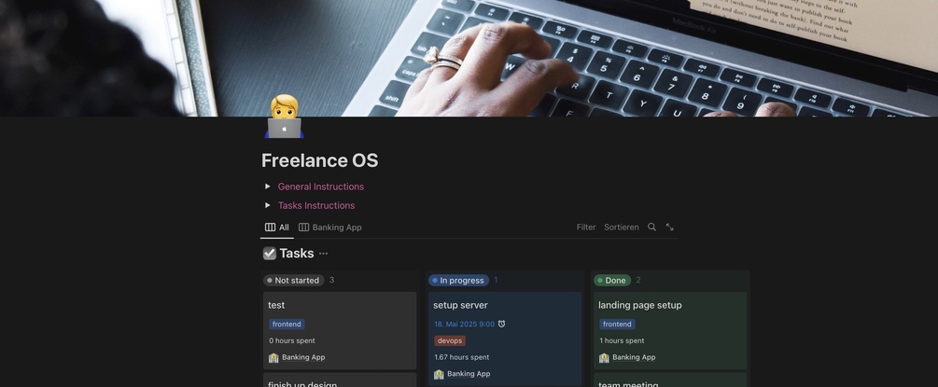
Task: Switch to the Banking App view tab
Action: 330,228
